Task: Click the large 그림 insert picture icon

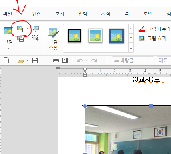Action: 8,31
